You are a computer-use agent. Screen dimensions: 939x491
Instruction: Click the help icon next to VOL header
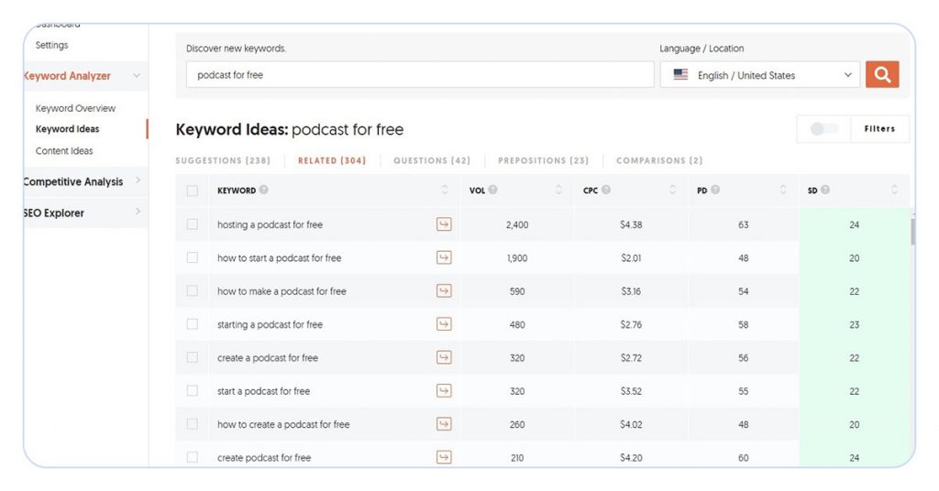point(492,190)
